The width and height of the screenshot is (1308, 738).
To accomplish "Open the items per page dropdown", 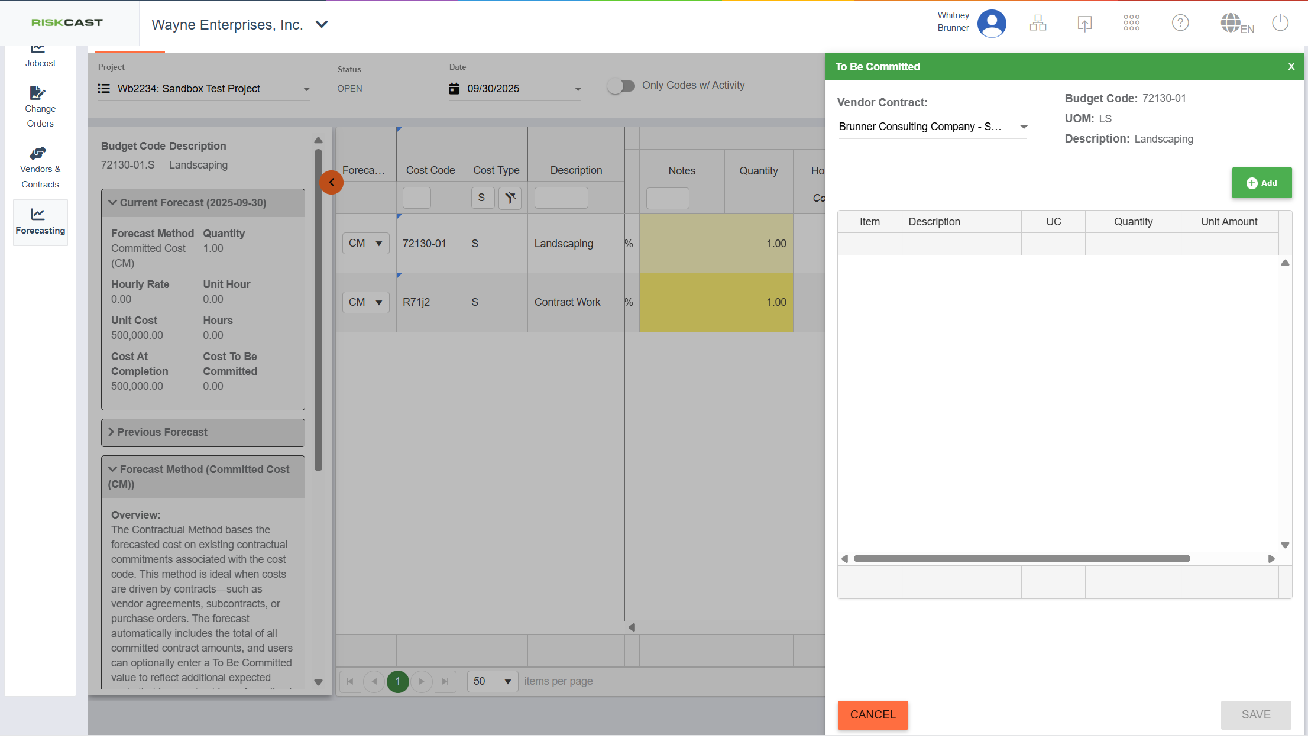I will [492, 681].
